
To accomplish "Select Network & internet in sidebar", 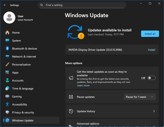I will click(x=31, y=57).
